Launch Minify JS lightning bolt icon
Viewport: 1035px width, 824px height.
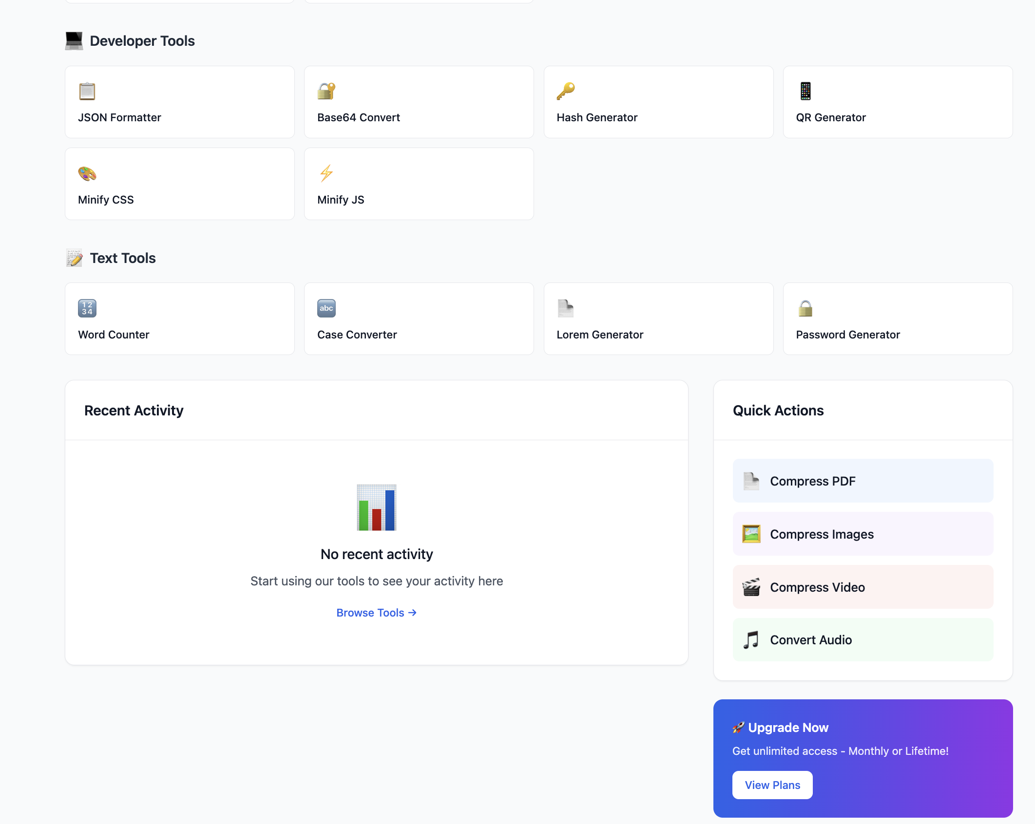point(326,173)
